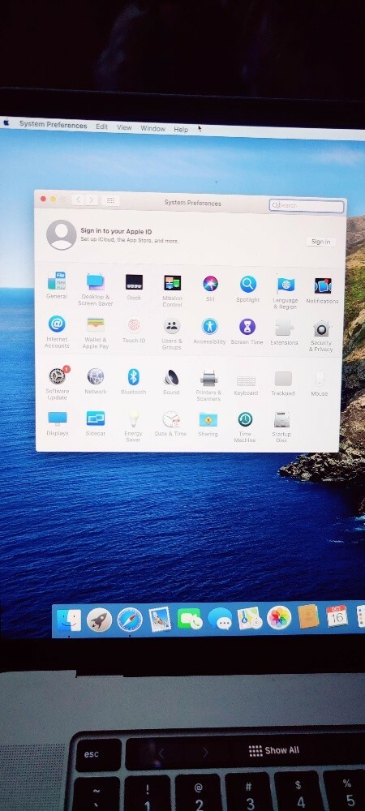Open FaceTime from the Dock

tap(190, 619)
